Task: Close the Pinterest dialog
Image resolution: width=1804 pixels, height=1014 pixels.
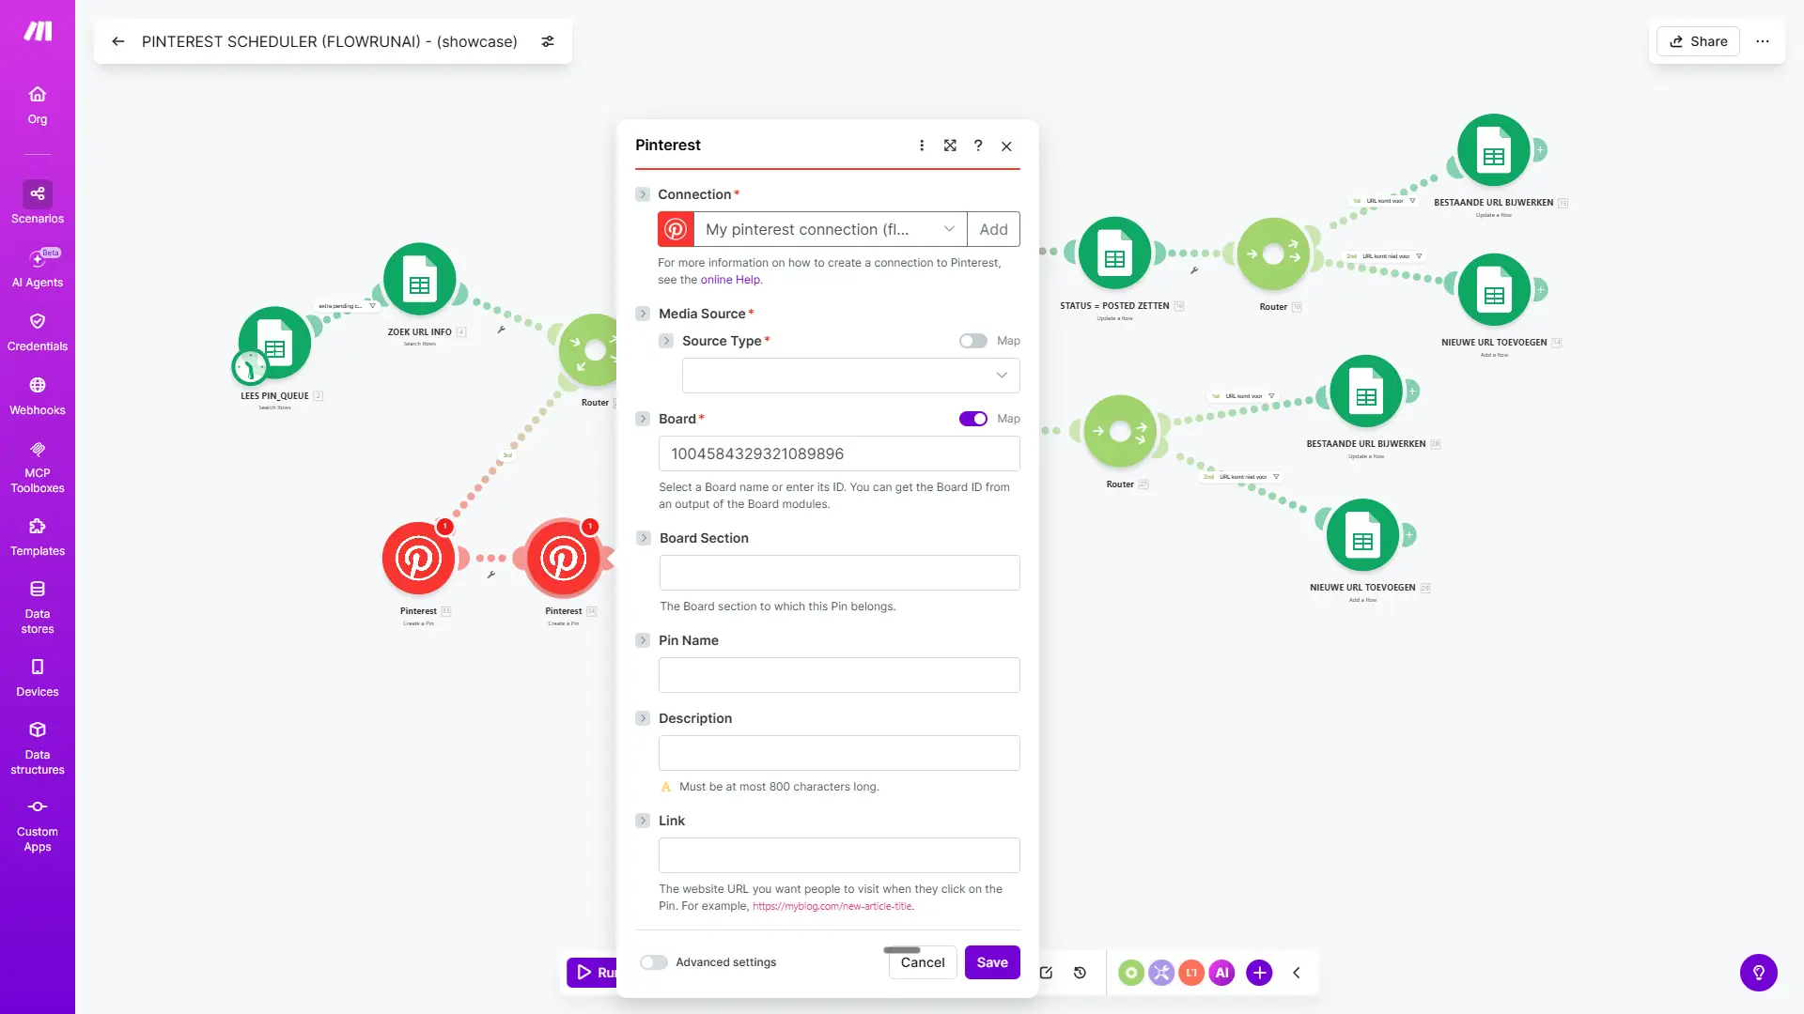Action: [1006, 146]
